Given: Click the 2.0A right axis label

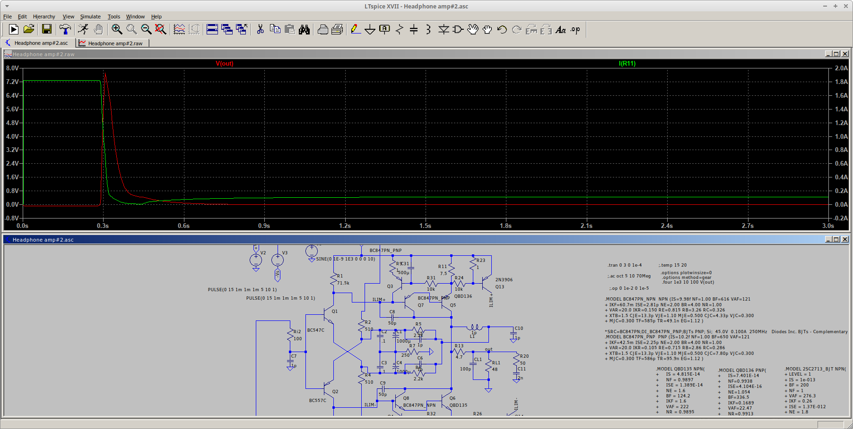Looking at the screenshot, I should coord(841,68).
